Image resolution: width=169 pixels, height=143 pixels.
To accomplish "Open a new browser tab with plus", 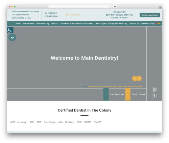I will pyautogui.click(x=160, y=7).
